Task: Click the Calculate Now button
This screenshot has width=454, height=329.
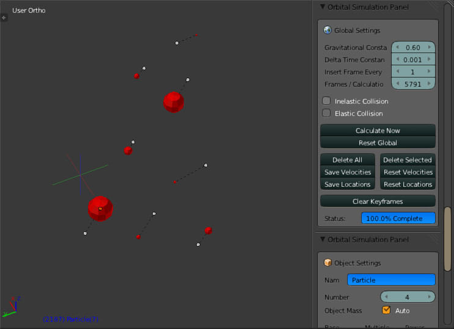Action: (378, 130)
